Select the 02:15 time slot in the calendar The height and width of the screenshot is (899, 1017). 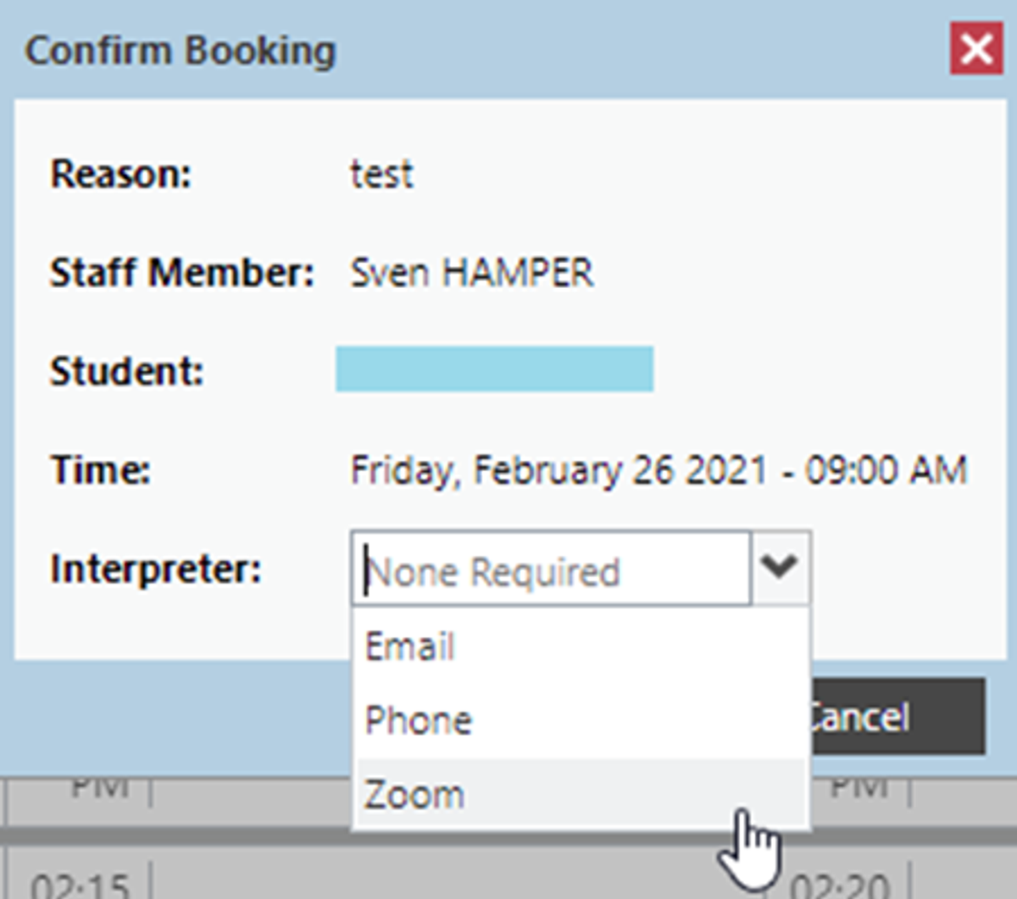(80, 883)
